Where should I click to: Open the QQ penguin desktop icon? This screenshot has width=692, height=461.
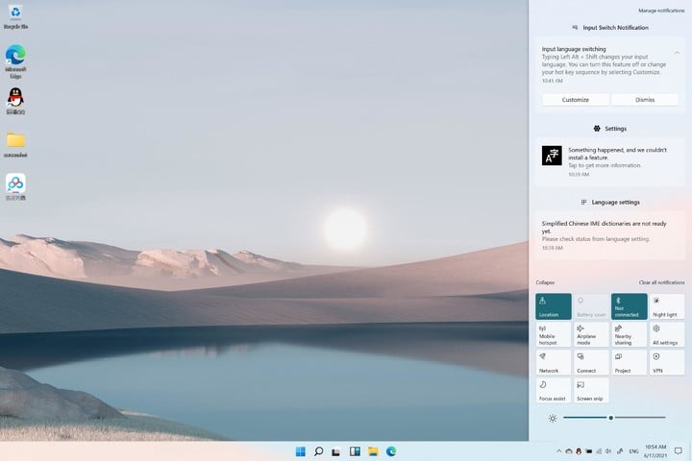pos(15,99)
